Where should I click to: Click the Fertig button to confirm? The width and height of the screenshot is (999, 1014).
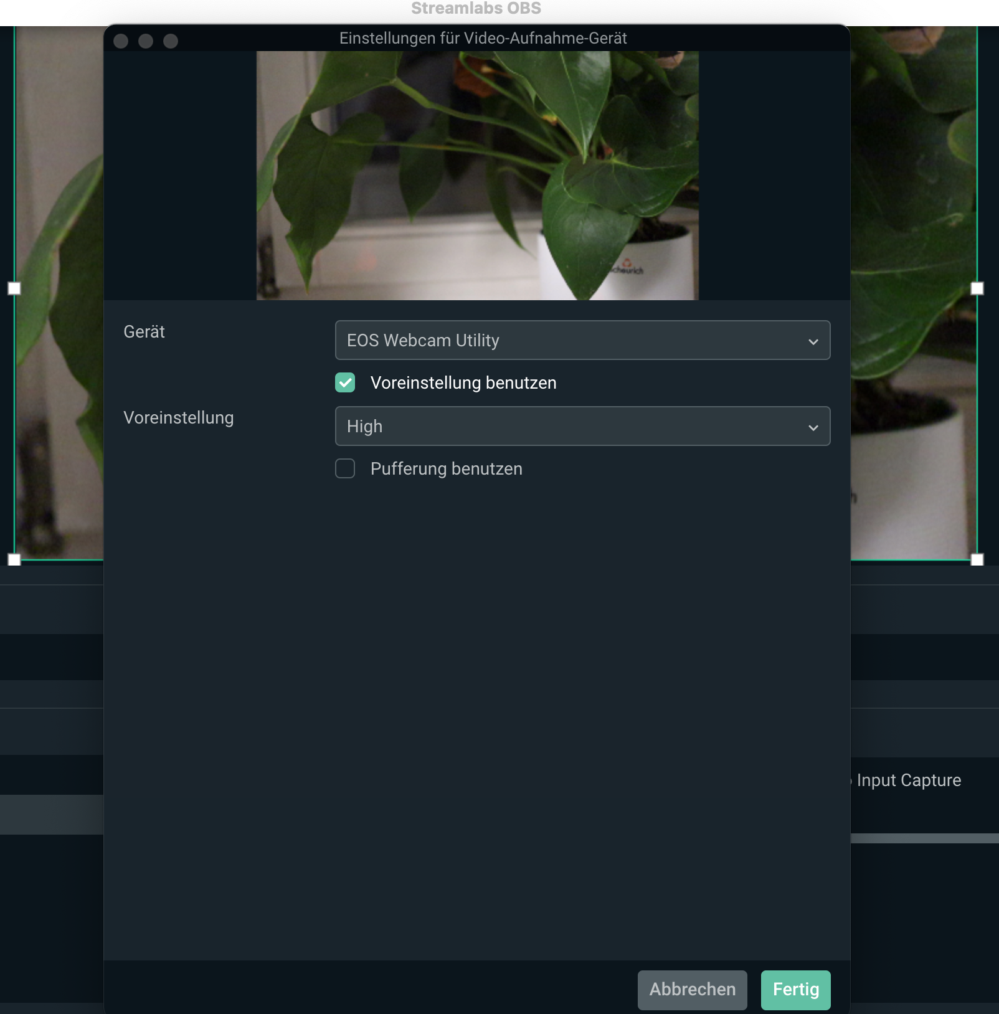pos(795,990)
